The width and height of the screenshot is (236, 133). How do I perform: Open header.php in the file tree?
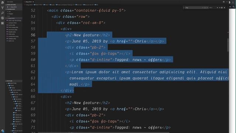12,32
